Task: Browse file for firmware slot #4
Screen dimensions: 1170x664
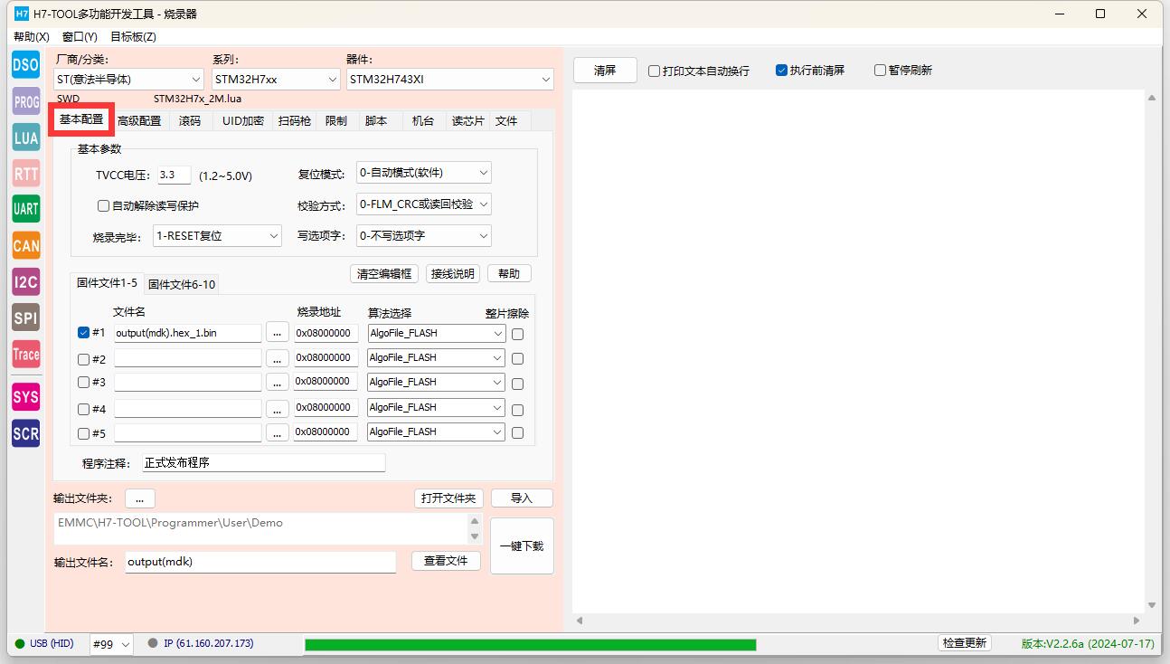Action: [277, 408]
